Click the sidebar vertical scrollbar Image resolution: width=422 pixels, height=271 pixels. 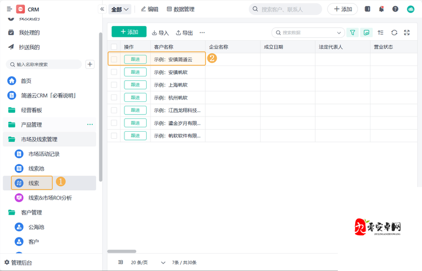[x=100, y=107]
